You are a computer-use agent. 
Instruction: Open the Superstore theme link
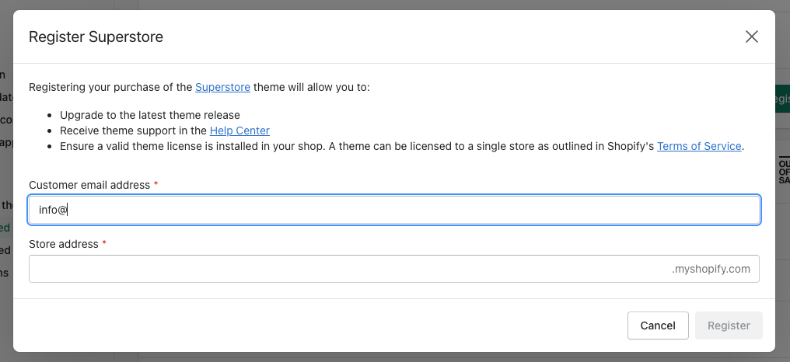222,87
